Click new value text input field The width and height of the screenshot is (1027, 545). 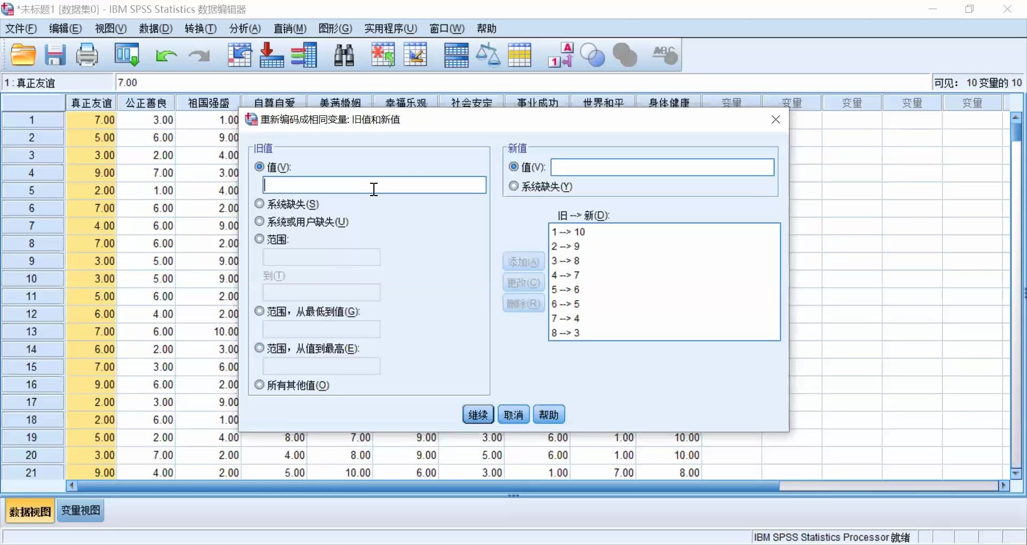coord(662,167)
